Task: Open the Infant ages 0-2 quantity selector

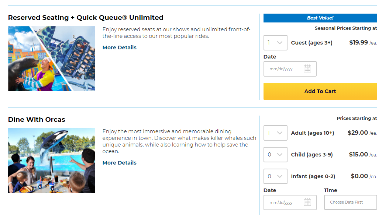Action: point(275,176)
